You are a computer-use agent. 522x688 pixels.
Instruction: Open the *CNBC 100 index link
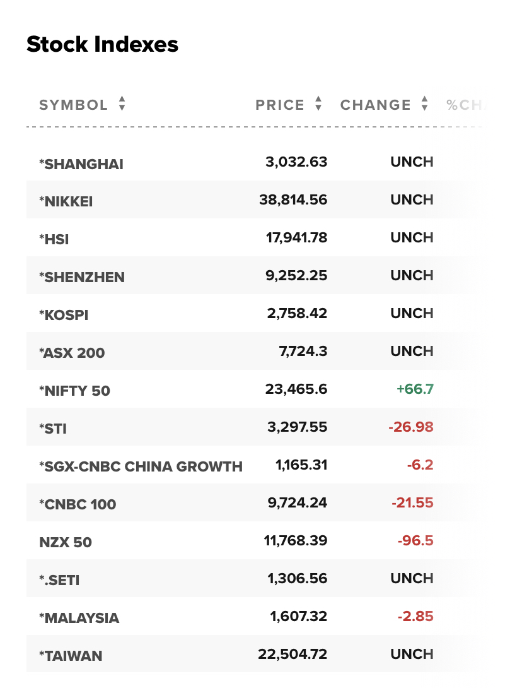(x=78, y=504)
